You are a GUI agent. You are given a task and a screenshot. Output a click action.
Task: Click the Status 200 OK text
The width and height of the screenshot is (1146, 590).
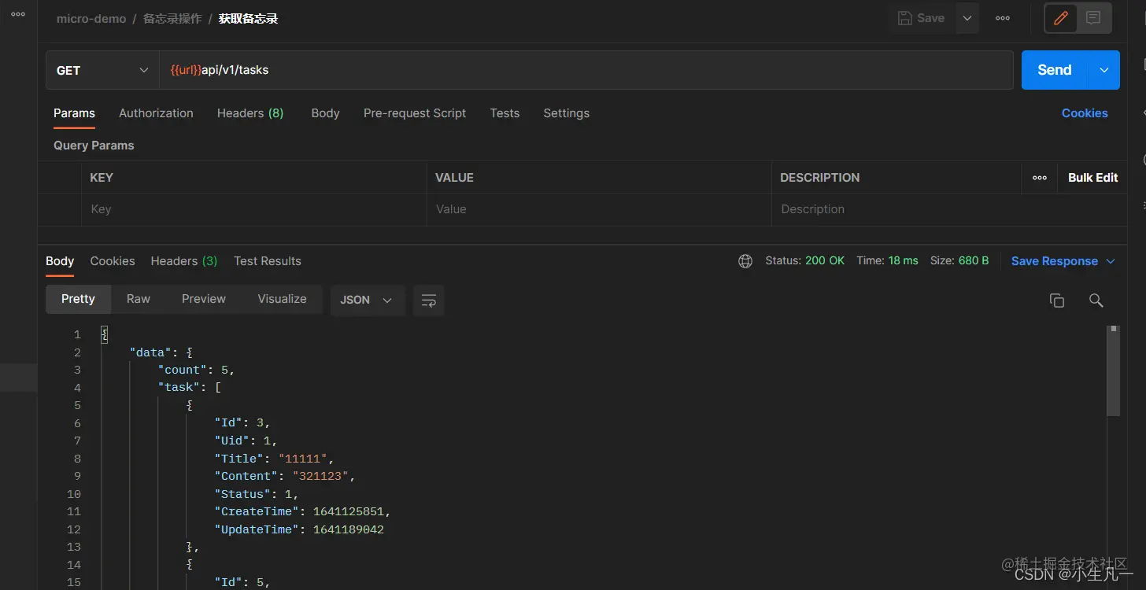[x=804, y=260]
